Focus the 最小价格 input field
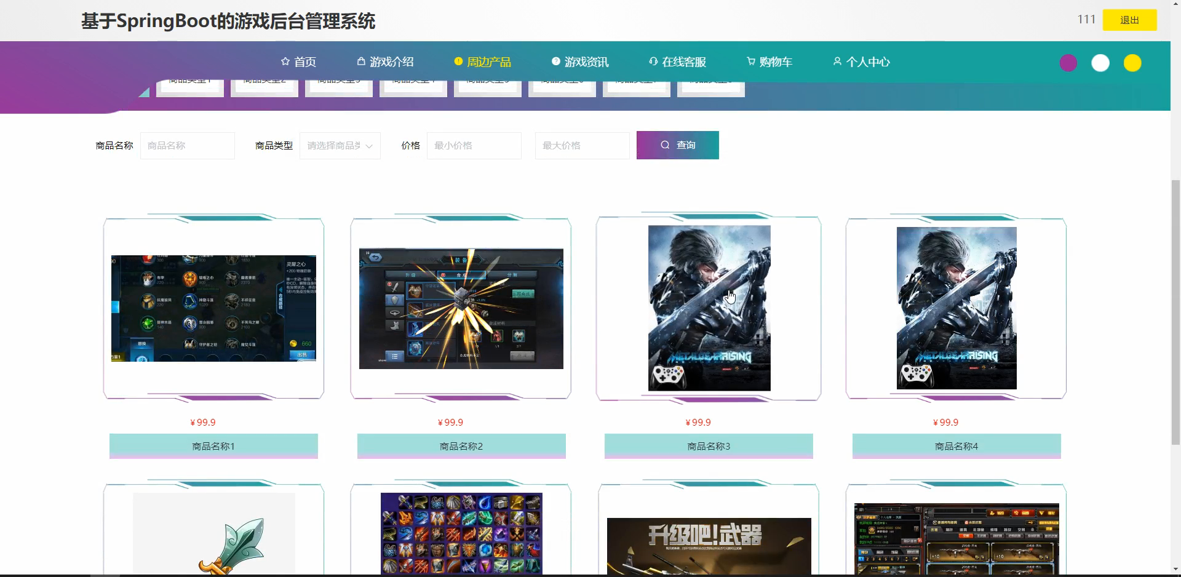This screenshot has height=577, width=1181. tap(474, 146)
